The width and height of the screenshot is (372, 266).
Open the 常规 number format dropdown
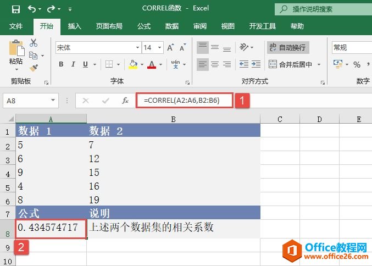pos(352,48)
